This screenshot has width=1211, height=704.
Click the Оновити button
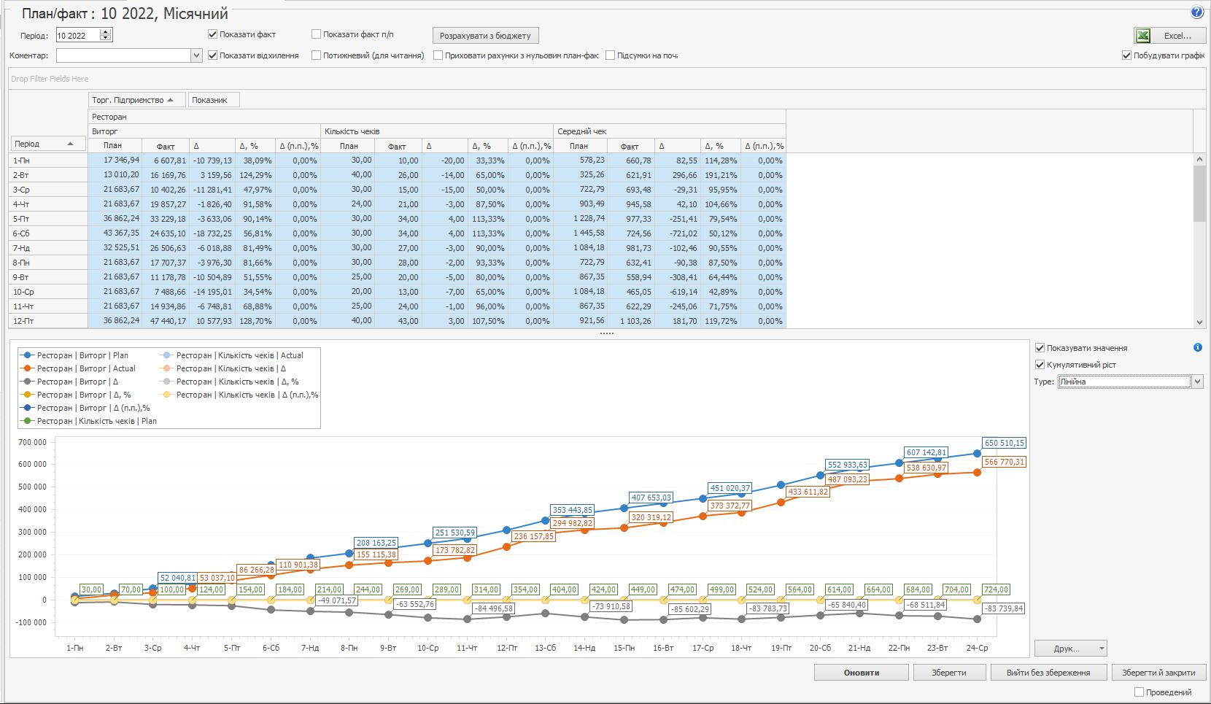point(861,673)
